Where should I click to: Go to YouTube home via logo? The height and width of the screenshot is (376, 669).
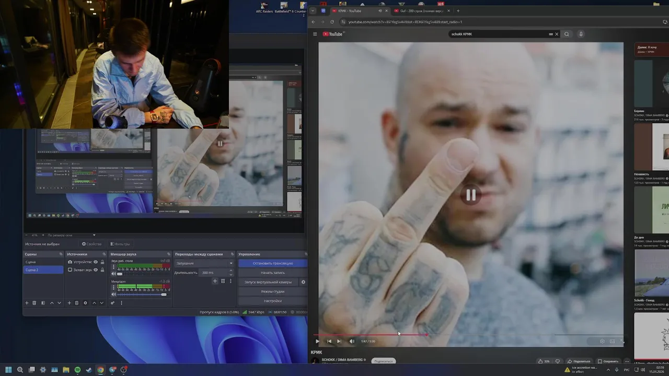[332, 34]
